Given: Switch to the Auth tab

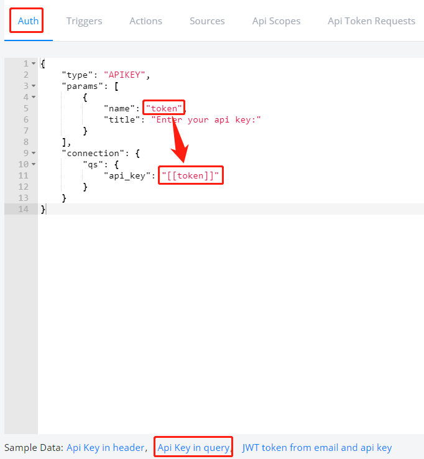Looking at the screenshot, I should coord(28,21).
